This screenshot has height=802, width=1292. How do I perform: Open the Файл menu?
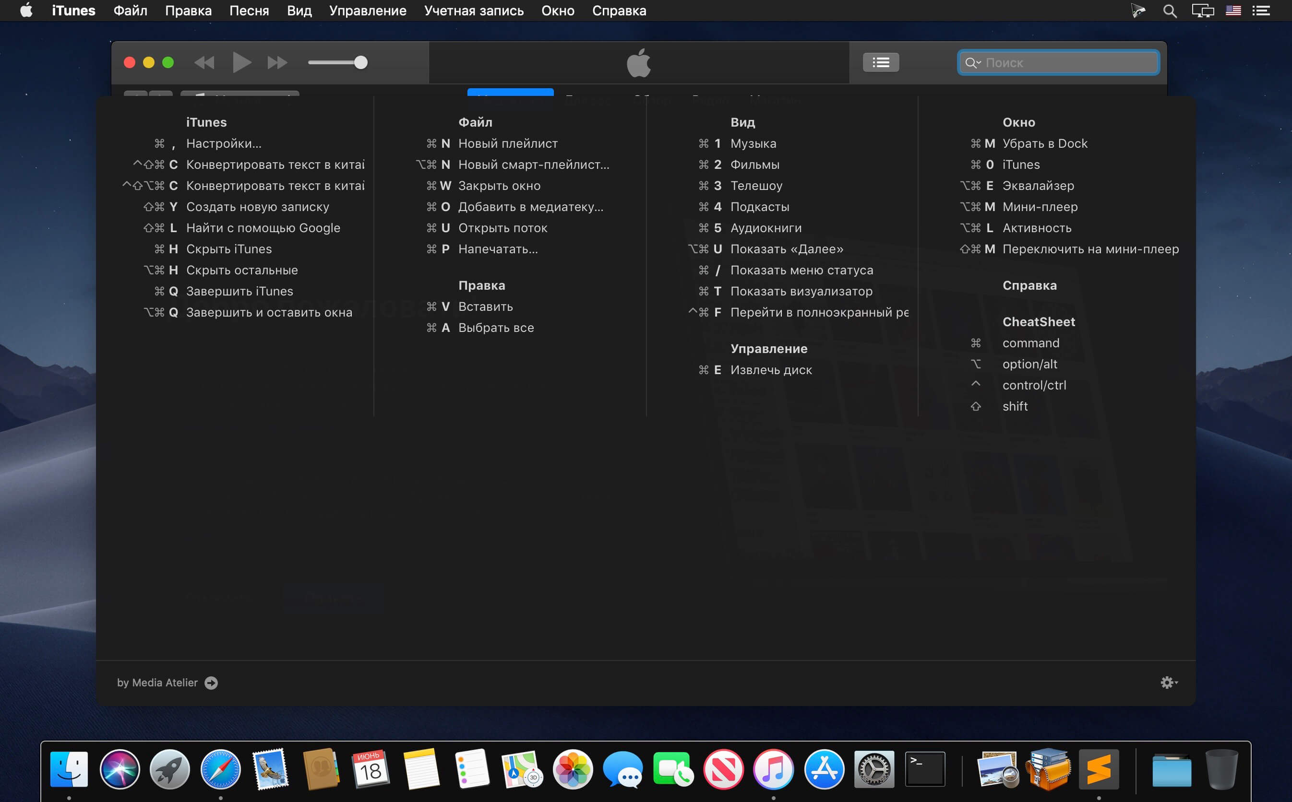131,11
